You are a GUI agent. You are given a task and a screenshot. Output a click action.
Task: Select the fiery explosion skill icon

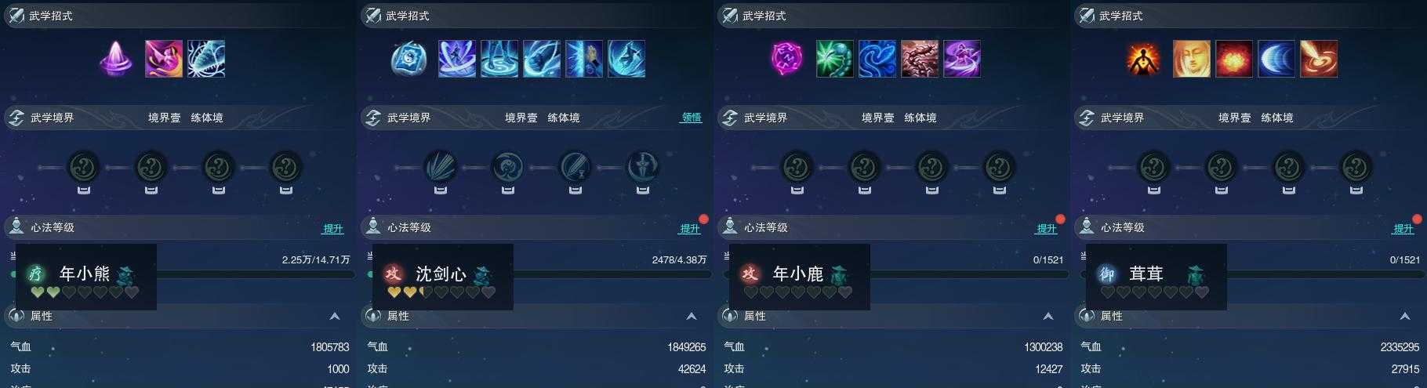coord(1234,59)
